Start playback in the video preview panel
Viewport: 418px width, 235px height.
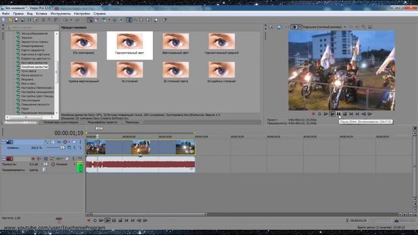[x=332, y=114]
